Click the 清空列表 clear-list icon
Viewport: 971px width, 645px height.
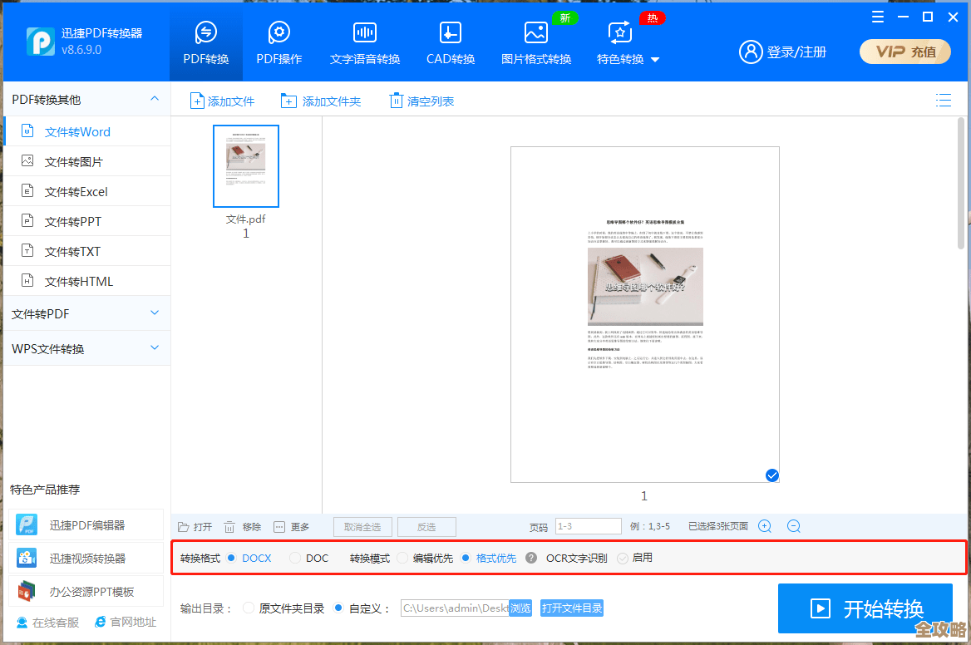coord(397,100)
